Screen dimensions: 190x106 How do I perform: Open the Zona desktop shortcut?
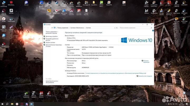(4, 36)
